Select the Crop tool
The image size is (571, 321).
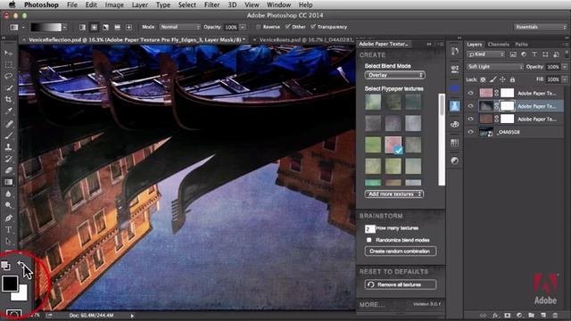[8, 99]
